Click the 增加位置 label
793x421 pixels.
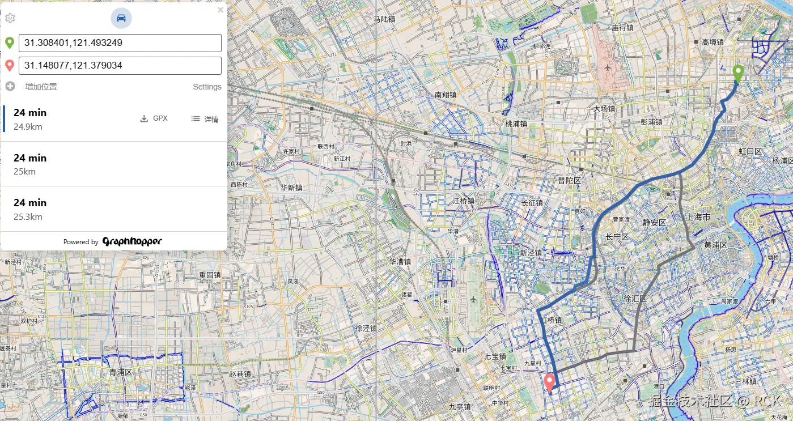tap(41, 87)
